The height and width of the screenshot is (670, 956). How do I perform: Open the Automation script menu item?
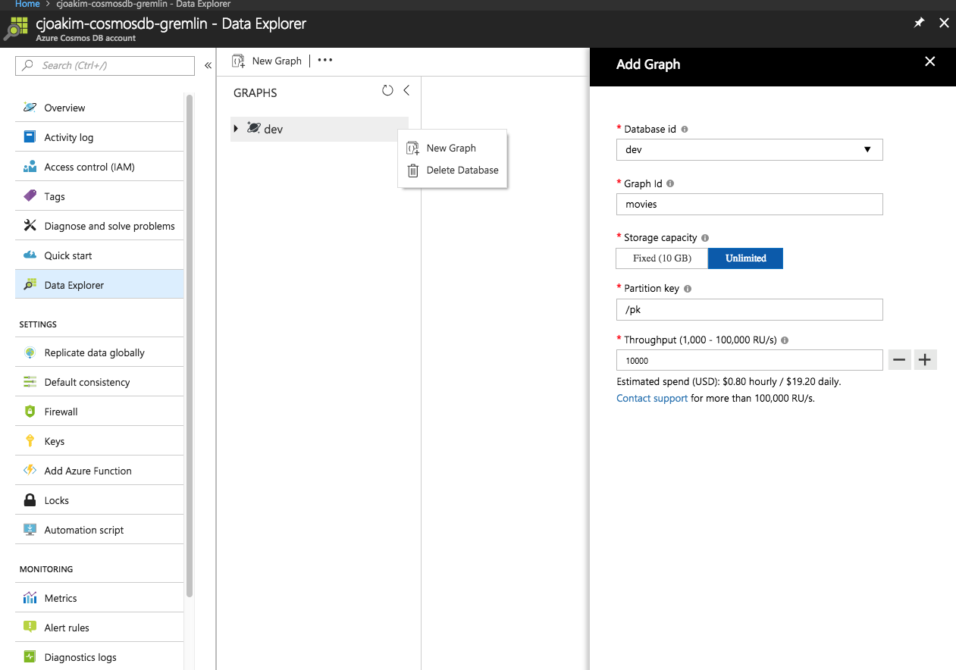99,530
